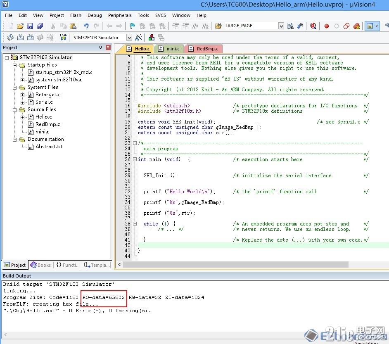This screenshot has height=344, width=389.
Task: Open a file with the folder icon
Action: [20, 26]
